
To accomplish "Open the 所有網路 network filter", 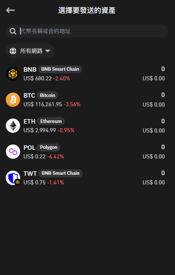I will coord(30,51).
